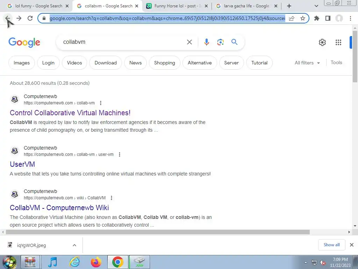
Task: Select the Shopping filter chip
Action: (x=165, y=63)
